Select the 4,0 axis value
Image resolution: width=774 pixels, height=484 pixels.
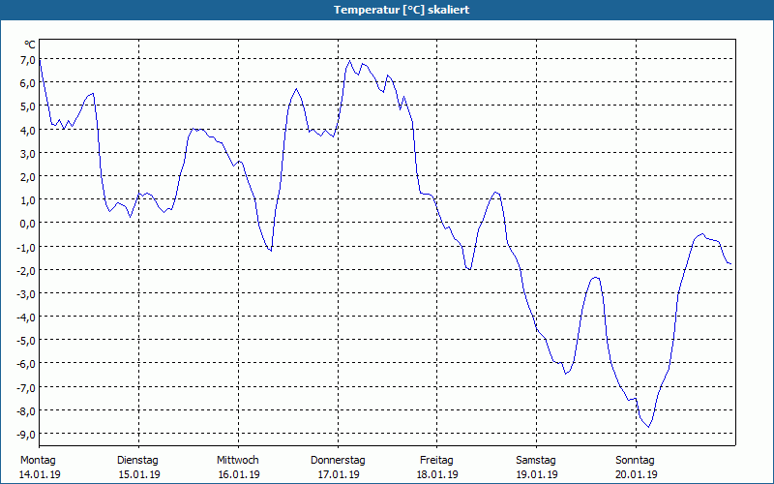pyautogui.click(x=28, y=130)
